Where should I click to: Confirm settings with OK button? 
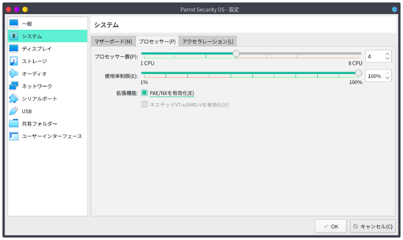331,226
